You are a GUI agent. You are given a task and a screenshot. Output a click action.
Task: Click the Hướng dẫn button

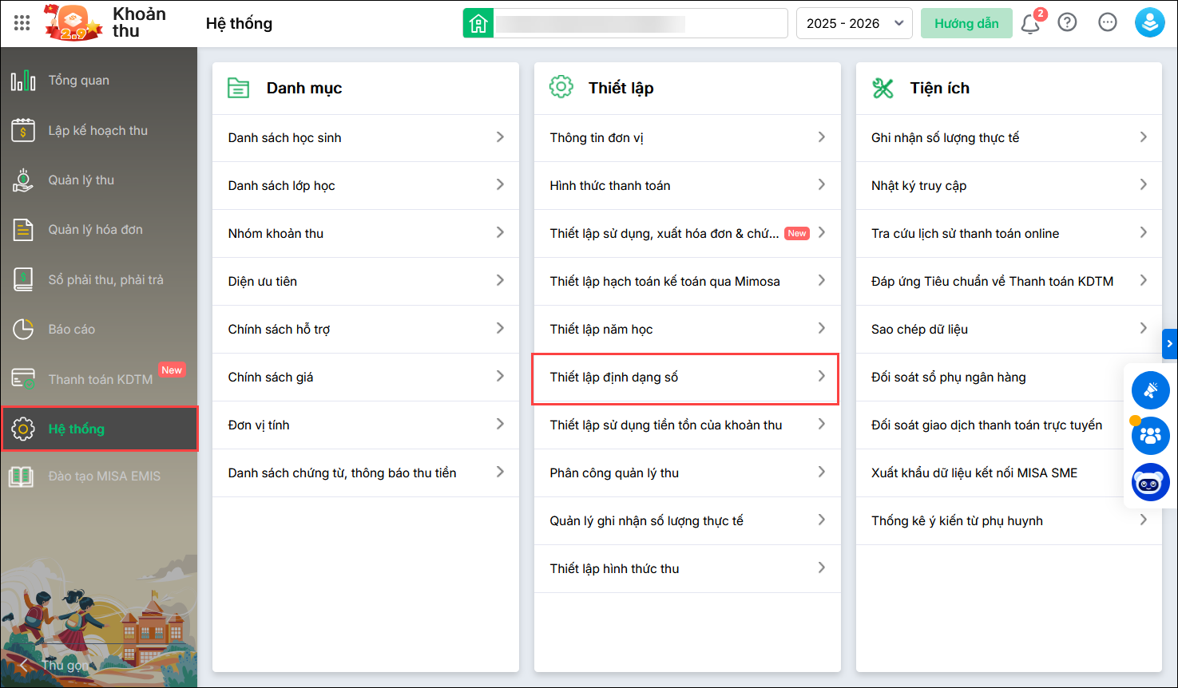click(x=966, y=24)
